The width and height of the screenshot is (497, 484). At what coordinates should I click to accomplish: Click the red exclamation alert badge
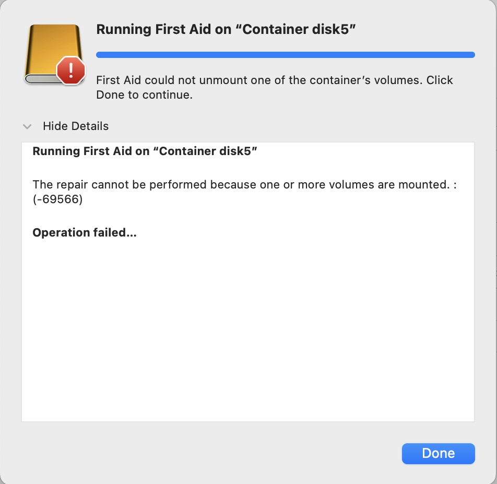pyautogui.click(x=70, y=70)
